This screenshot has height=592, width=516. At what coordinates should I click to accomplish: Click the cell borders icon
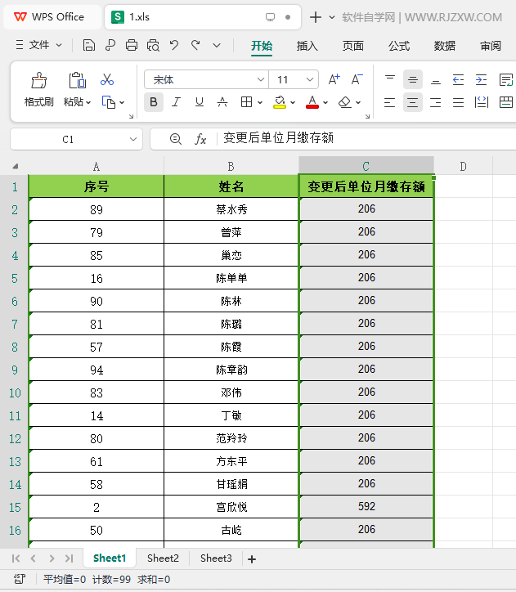246,102
